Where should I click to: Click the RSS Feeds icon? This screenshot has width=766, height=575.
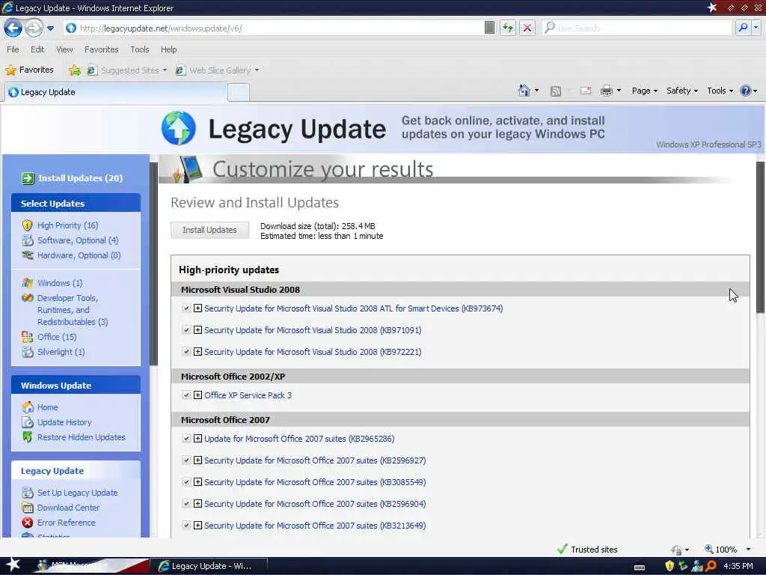tap(556, 91)
